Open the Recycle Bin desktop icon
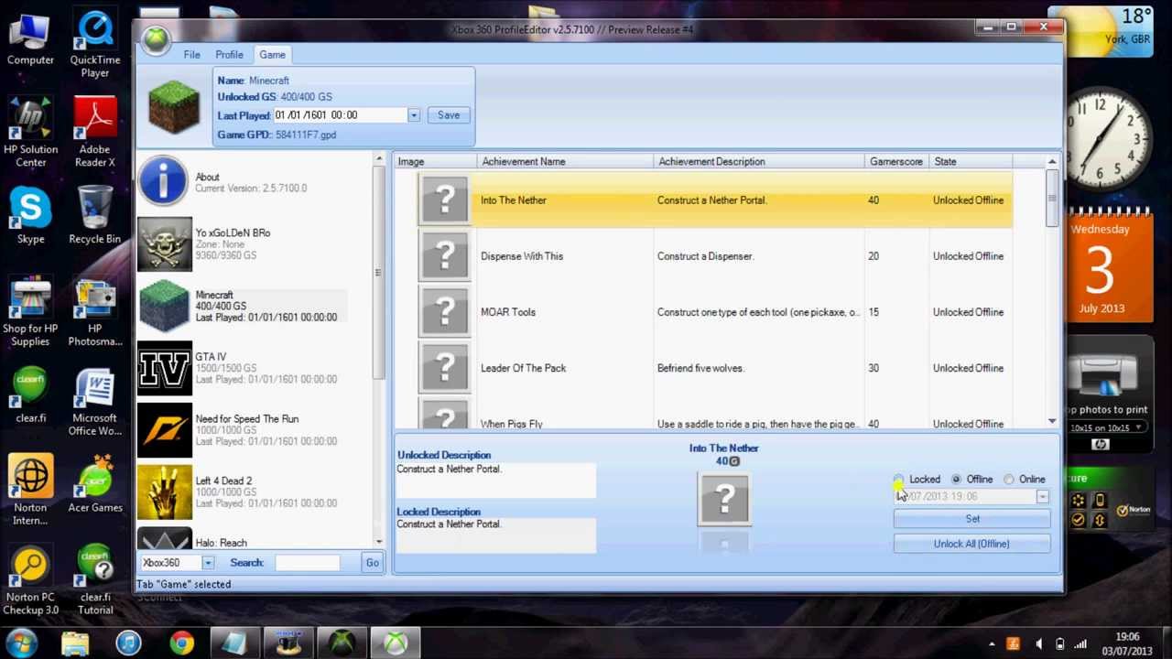 [x=95, y=215]
